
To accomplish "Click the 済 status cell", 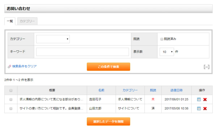I will [x=153, y=108].
